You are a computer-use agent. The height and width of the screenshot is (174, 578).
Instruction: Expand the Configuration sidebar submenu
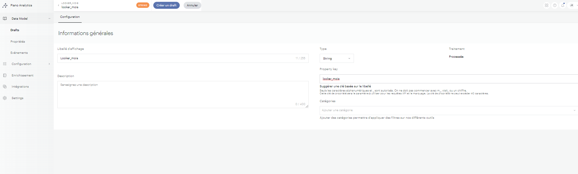(49, 64)
